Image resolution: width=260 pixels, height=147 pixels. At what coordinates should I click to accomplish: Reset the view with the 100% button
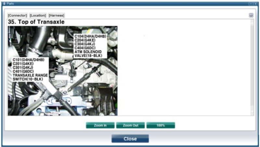tap(161, 125)
